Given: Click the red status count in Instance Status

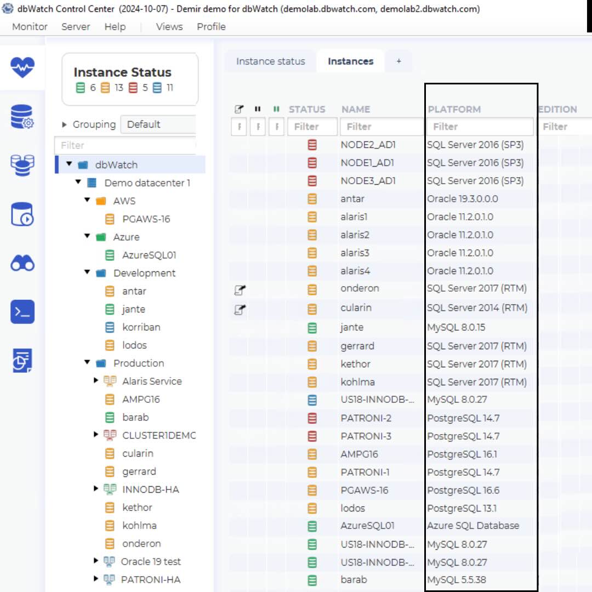Looking at the screenshot, I should pyautogui.click(x=136, y=87).
